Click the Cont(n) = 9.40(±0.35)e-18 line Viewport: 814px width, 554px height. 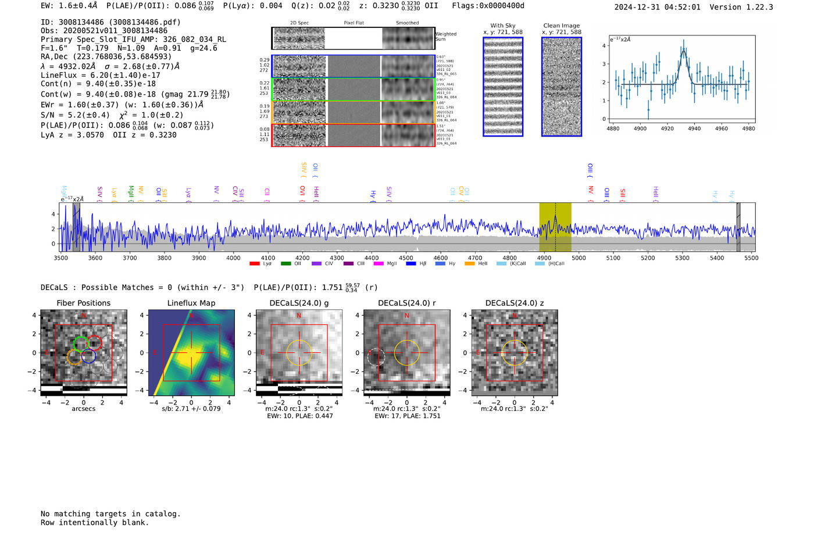[98, 84]
